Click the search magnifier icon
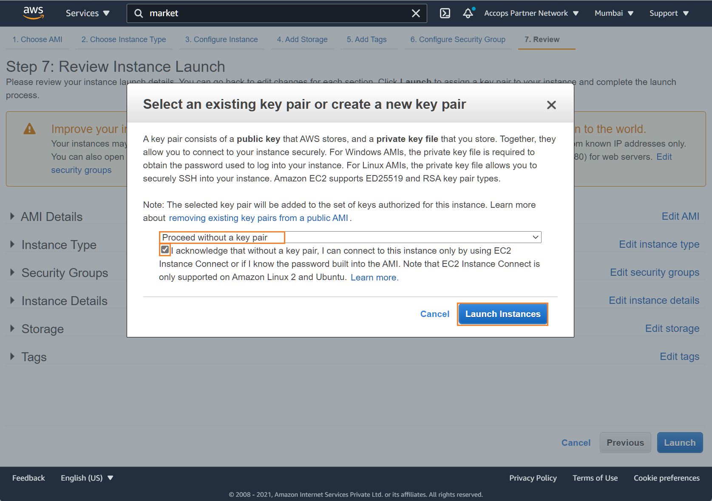 tap(139, 13)
